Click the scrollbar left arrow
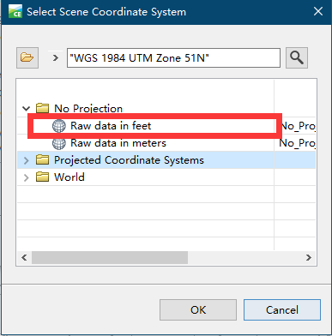The image size is (332, 336). coord(24,258)
